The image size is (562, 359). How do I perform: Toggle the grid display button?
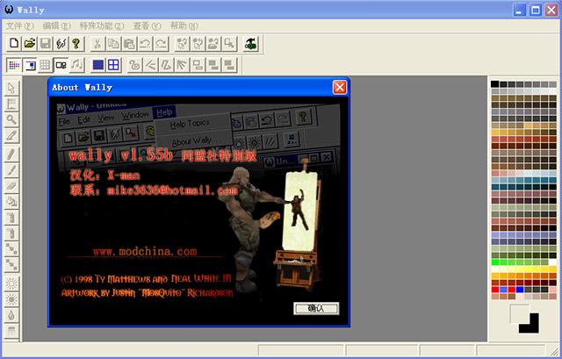click(45, 65)
